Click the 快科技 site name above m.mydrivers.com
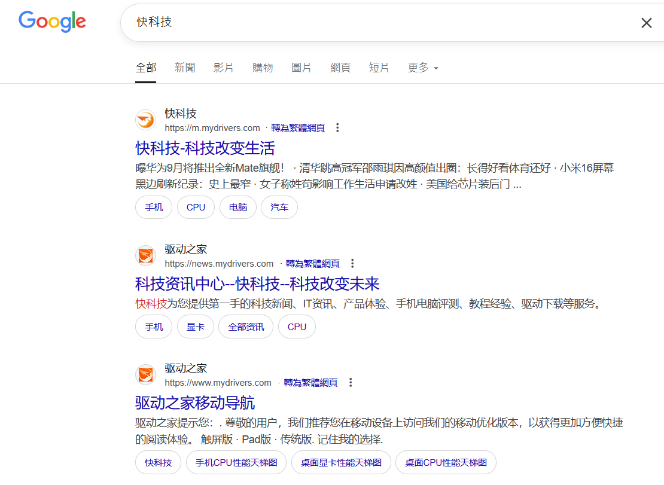 coord(181,114)
